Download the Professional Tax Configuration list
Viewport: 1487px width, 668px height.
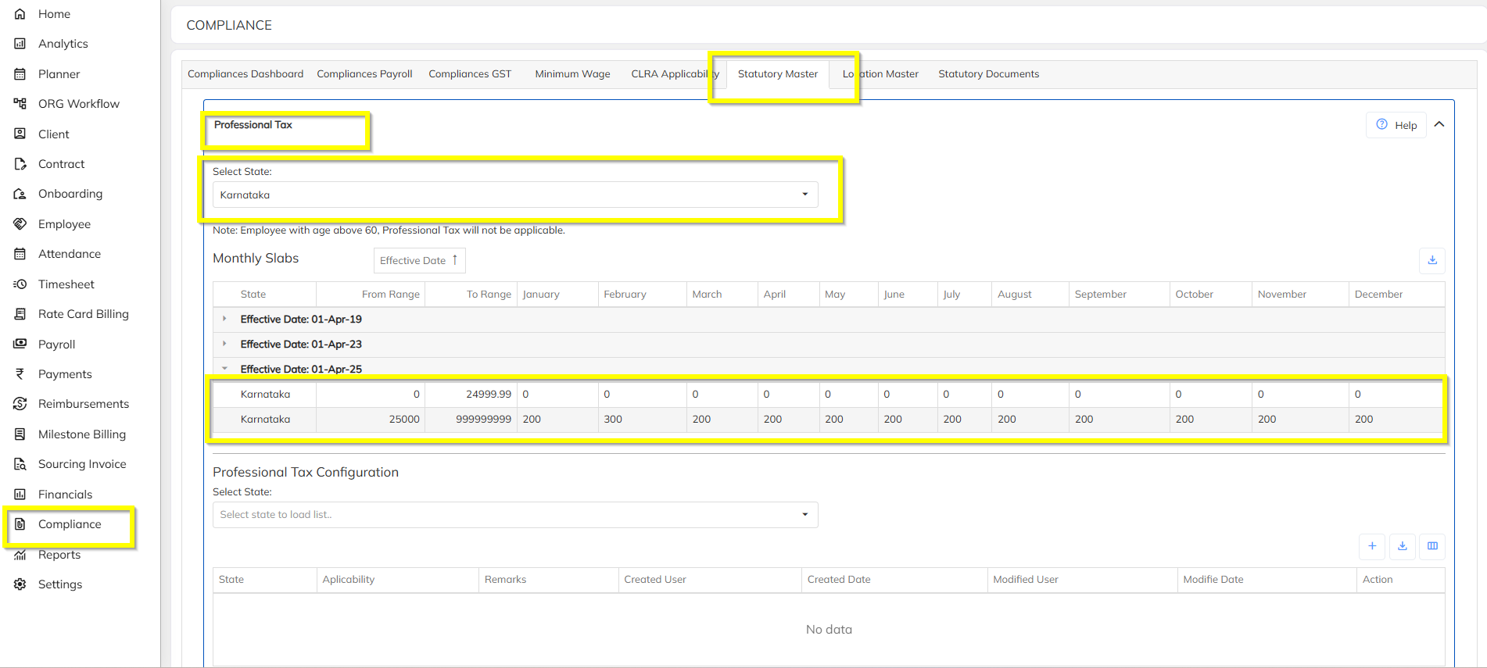tap(1403, 546)
